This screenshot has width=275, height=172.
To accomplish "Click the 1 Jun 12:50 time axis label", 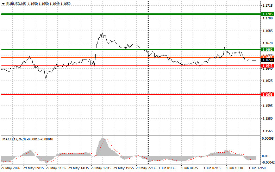I will pyautogui.click(x=257, y=168).
